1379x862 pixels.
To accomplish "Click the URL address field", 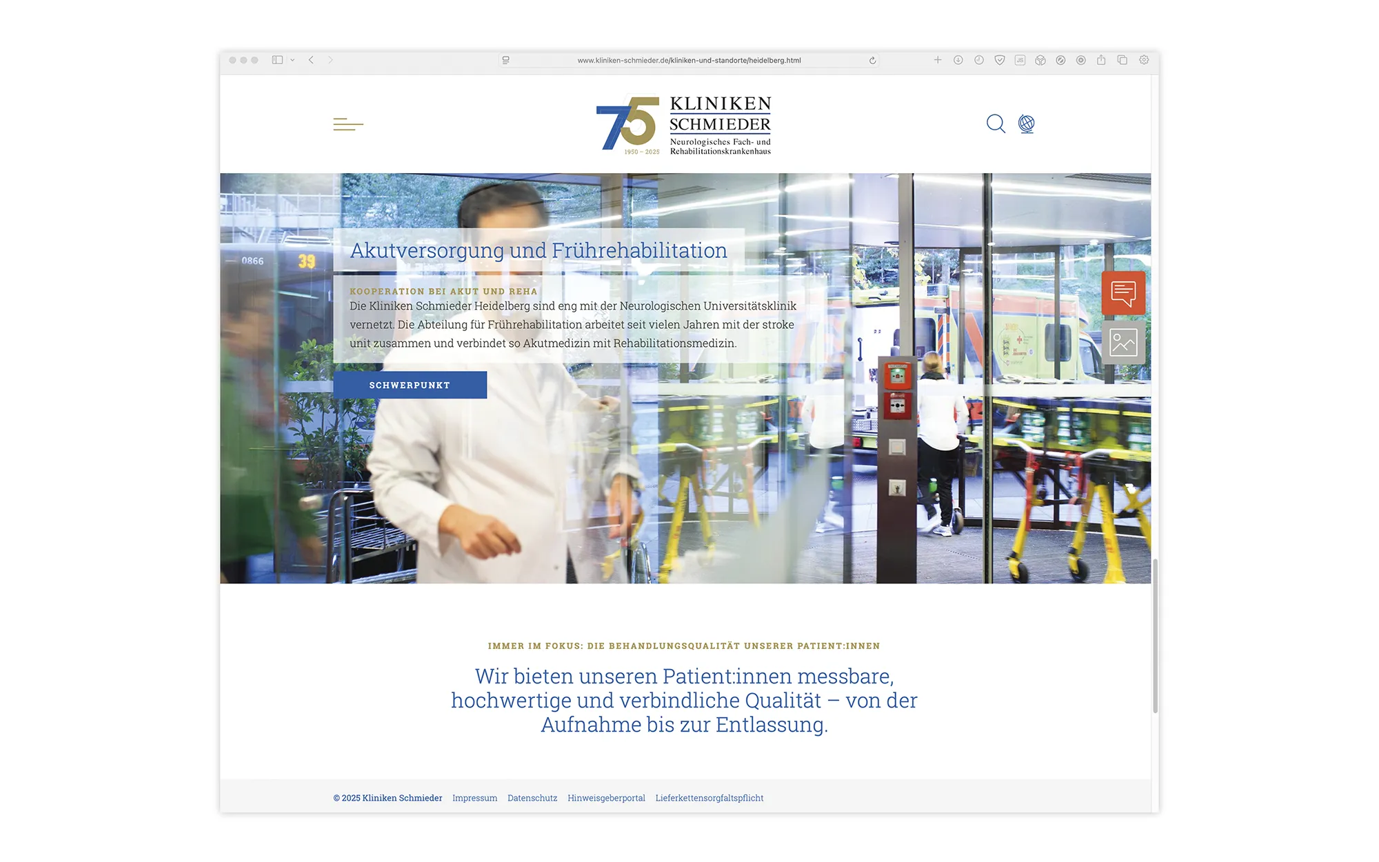I will 688,61.
